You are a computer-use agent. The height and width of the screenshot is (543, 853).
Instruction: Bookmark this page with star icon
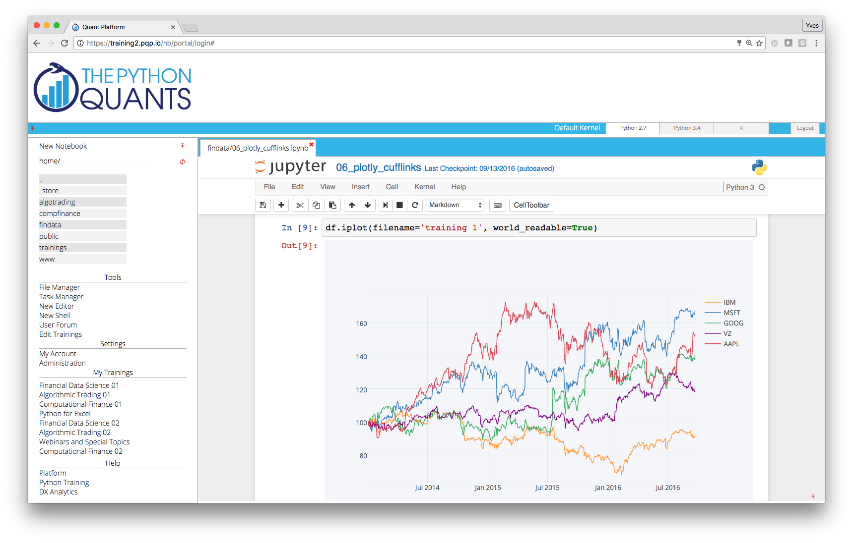[759, 43]
